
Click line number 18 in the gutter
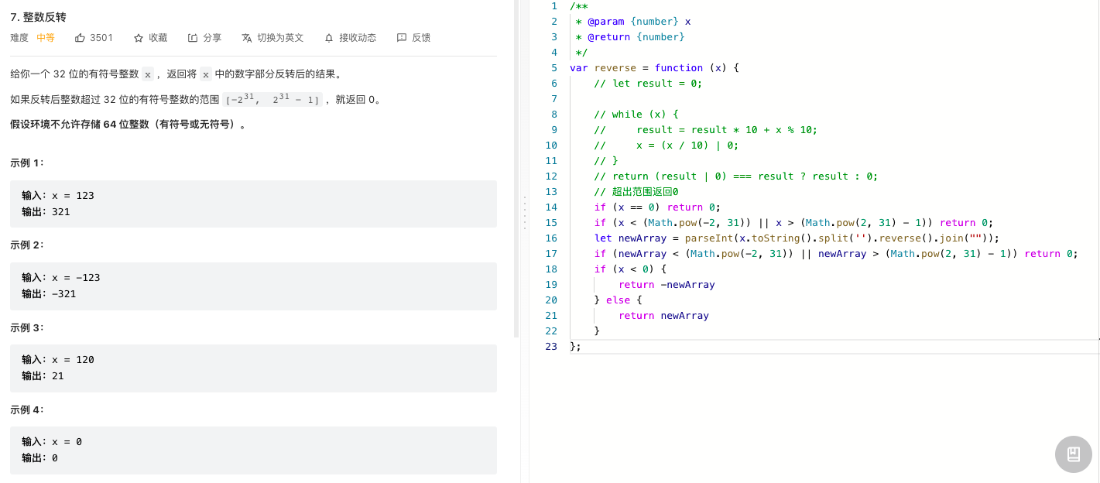pyautogui.click(x=551, y=269)
